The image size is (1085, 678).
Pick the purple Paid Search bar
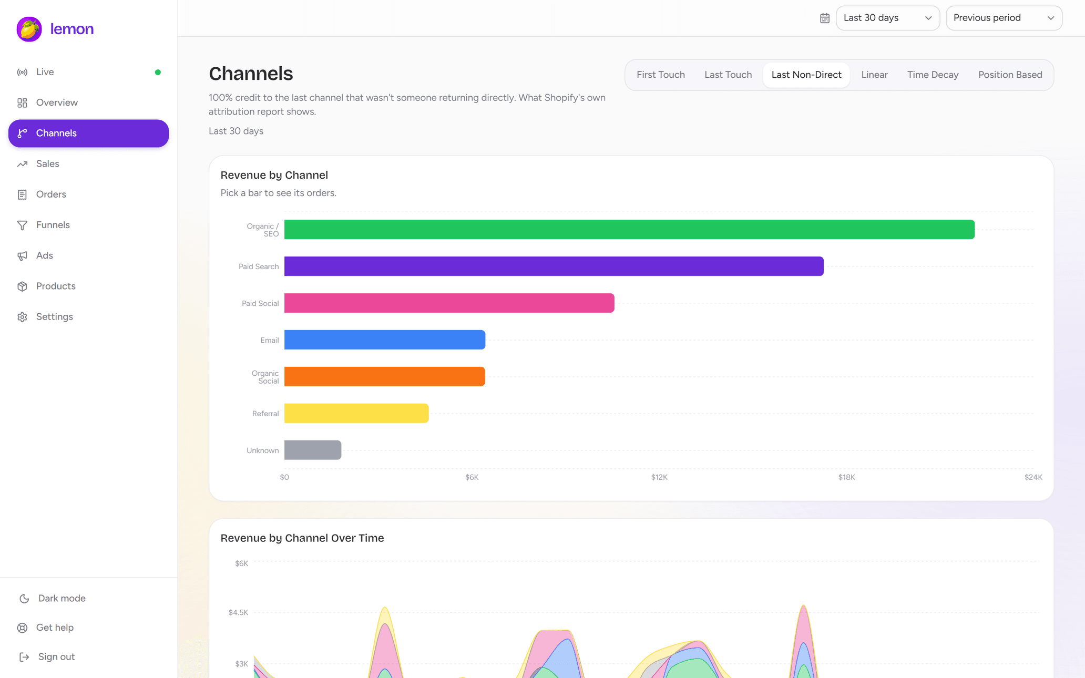pyautogui.click(x=554, y=266)
